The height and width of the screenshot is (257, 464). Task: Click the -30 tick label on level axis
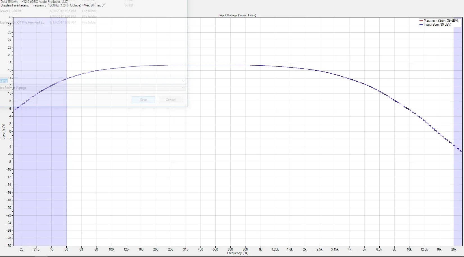tap(9, 246)
